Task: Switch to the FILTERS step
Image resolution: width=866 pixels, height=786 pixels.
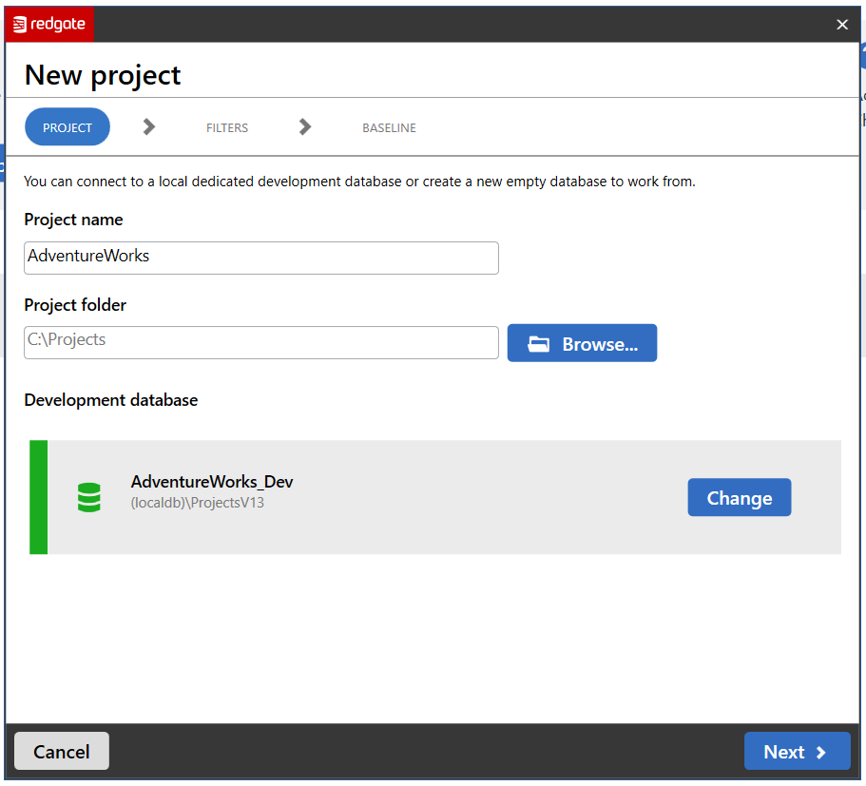Action: 227,127
